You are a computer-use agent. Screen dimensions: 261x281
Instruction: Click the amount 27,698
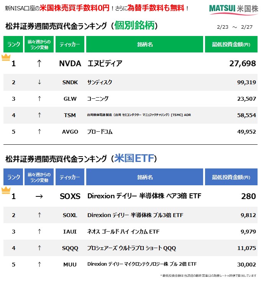coord(243,64)
